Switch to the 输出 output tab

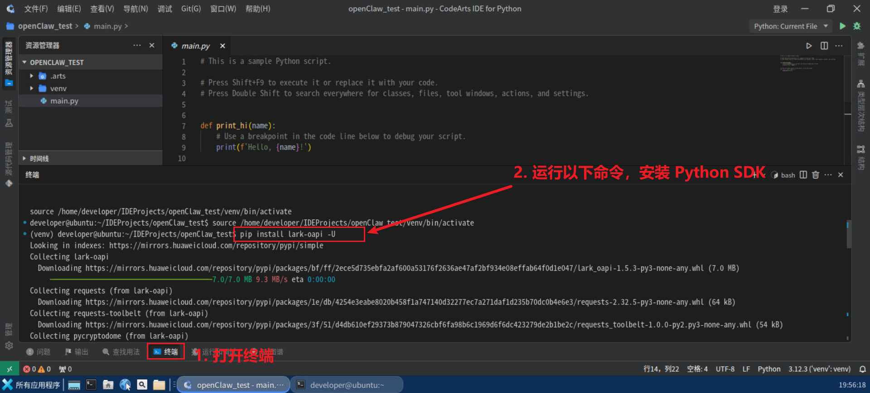pos(77,352)
